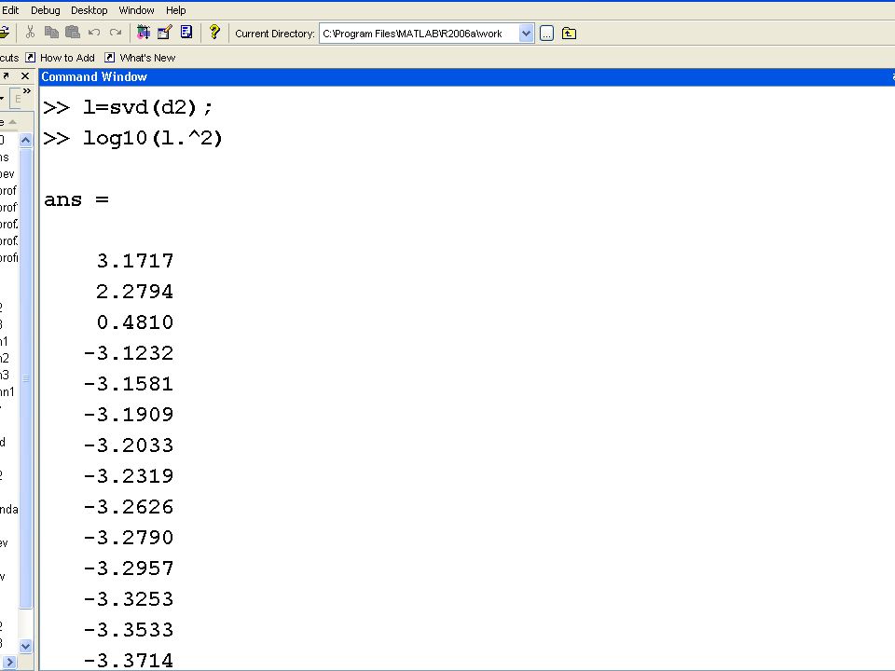Click the value -3.1581

coord(129,384)
